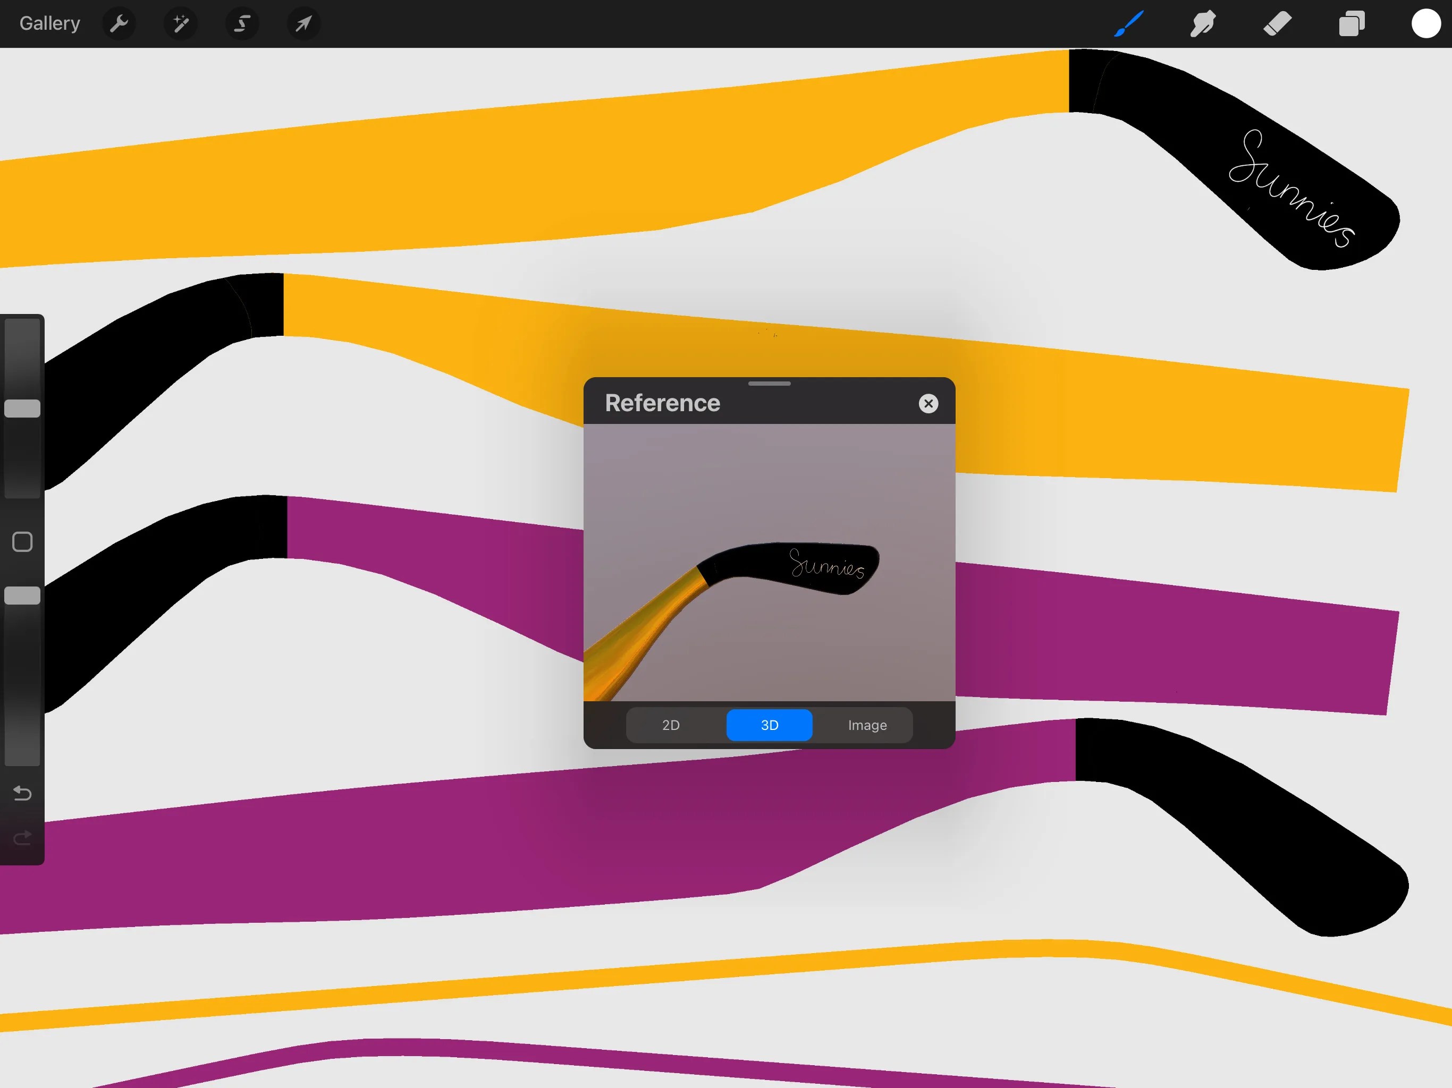Adjust the brush size slider

click(x=23, y=408)
